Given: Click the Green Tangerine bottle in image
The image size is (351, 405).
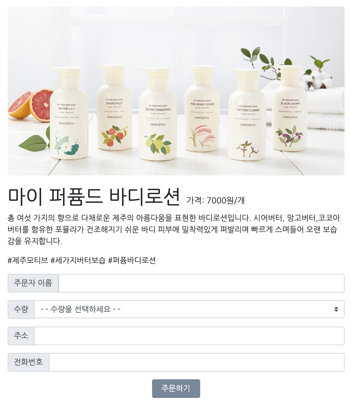Looking at the screenshot, I should coord(158,114).
